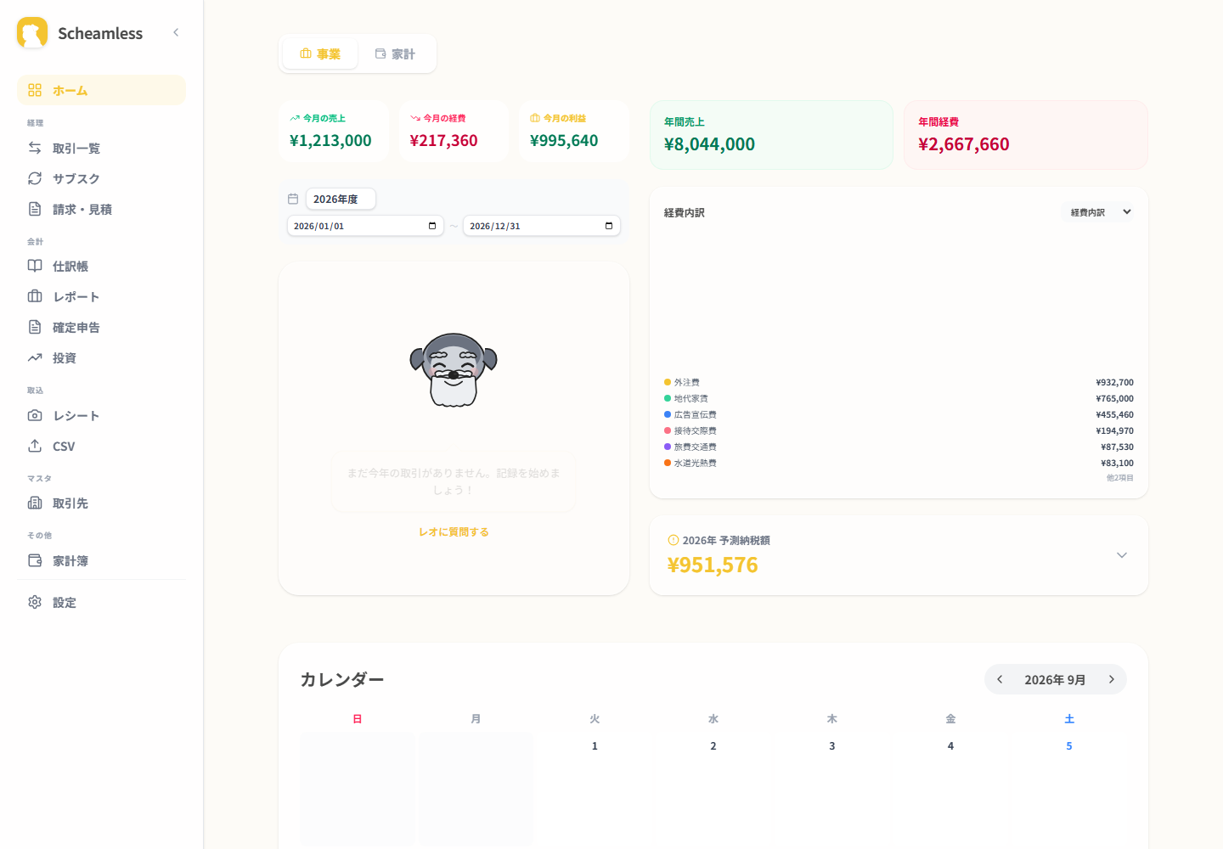The width and height of the screenshot is (1223, 849).
Task: Go to the previous calendar month
Action: click(1000, 679)
